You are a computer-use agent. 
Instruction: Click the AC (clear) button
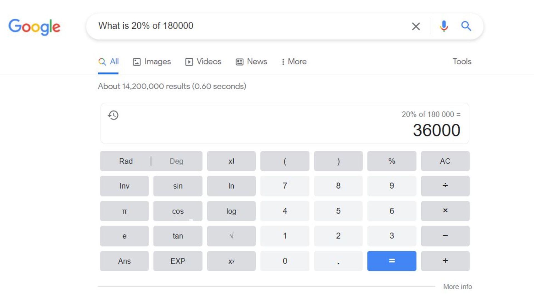click(445, 161)
